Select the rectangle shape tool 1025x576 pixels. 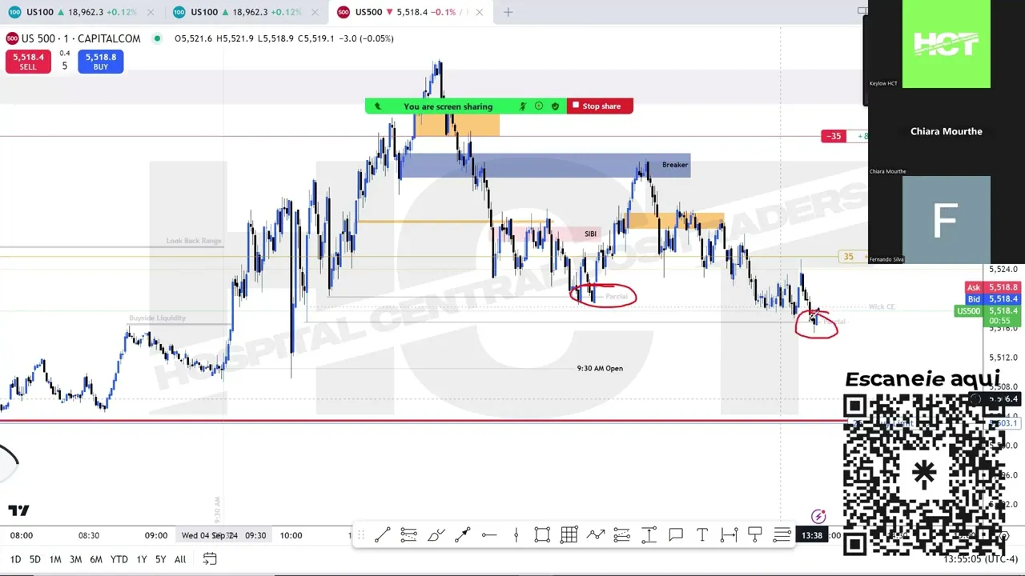(x=542, y=535)
